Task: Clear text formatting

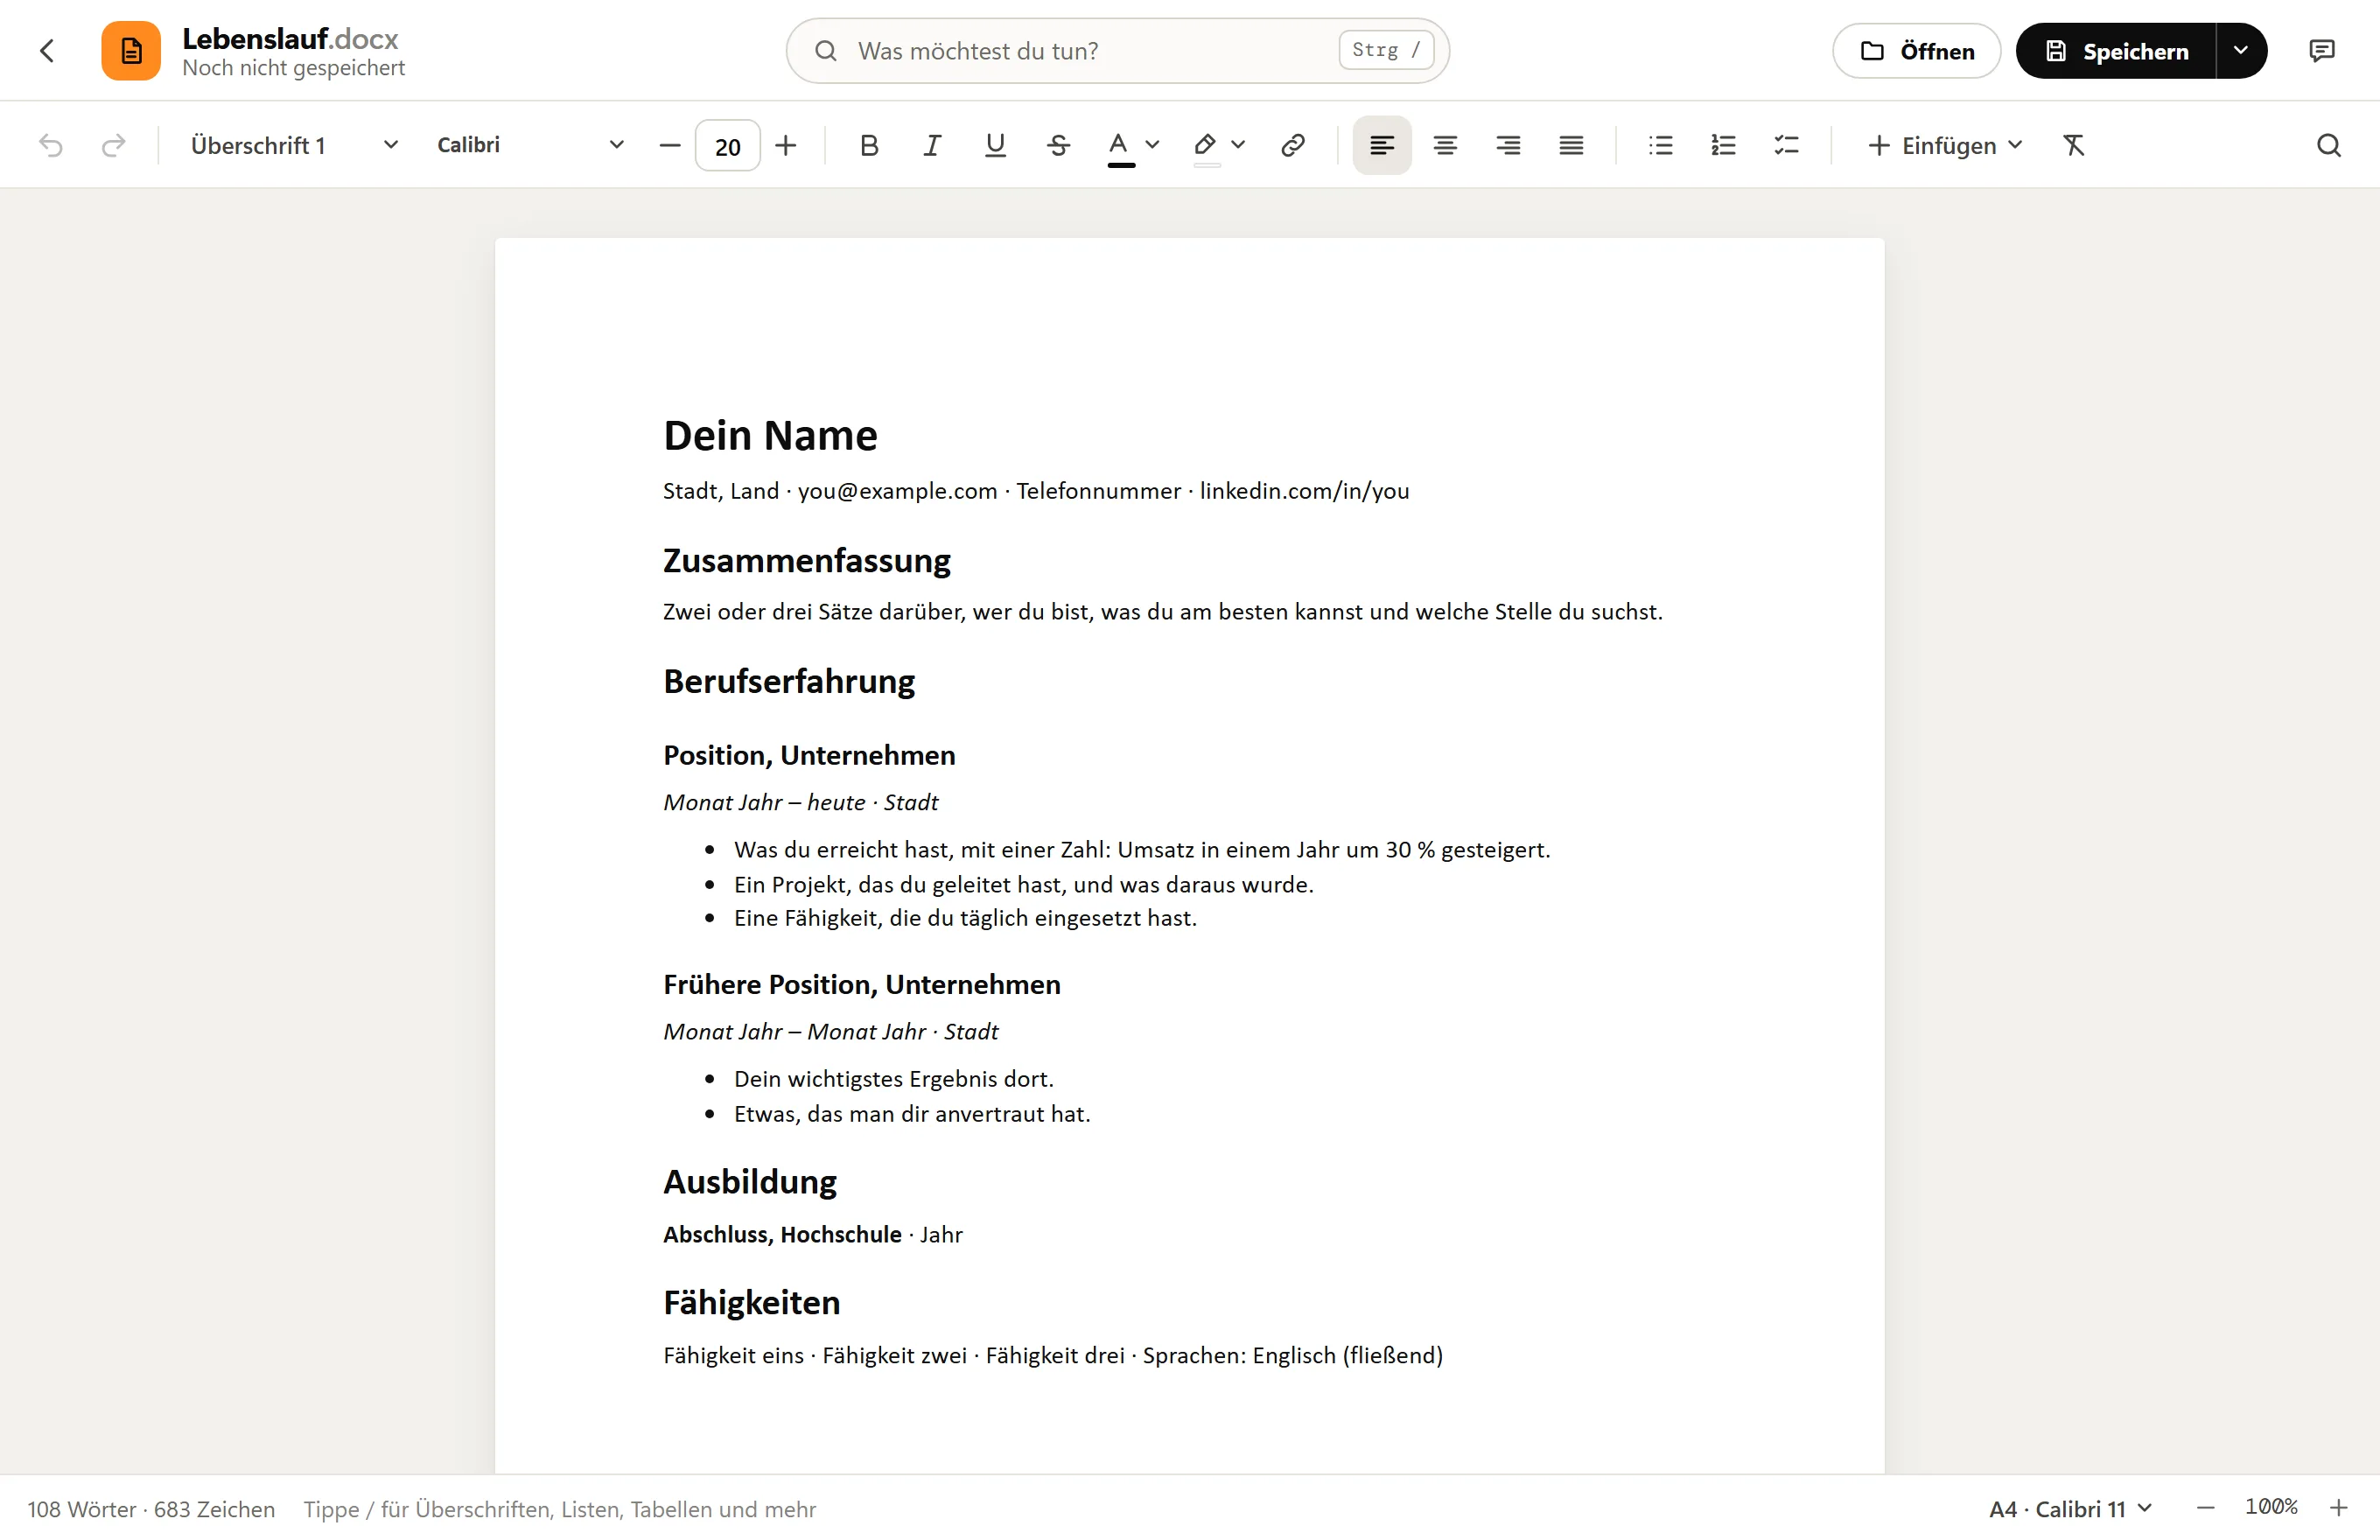Action: [x=2074, y=145]
